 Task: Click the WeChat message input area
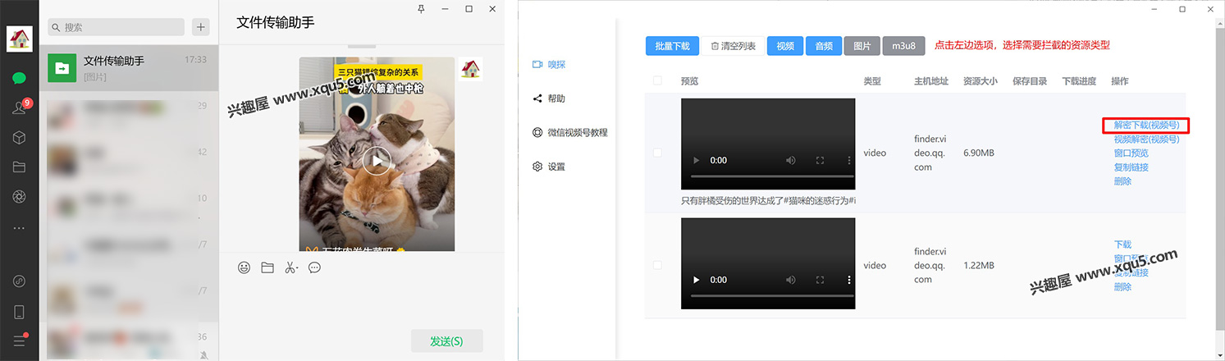362,304
